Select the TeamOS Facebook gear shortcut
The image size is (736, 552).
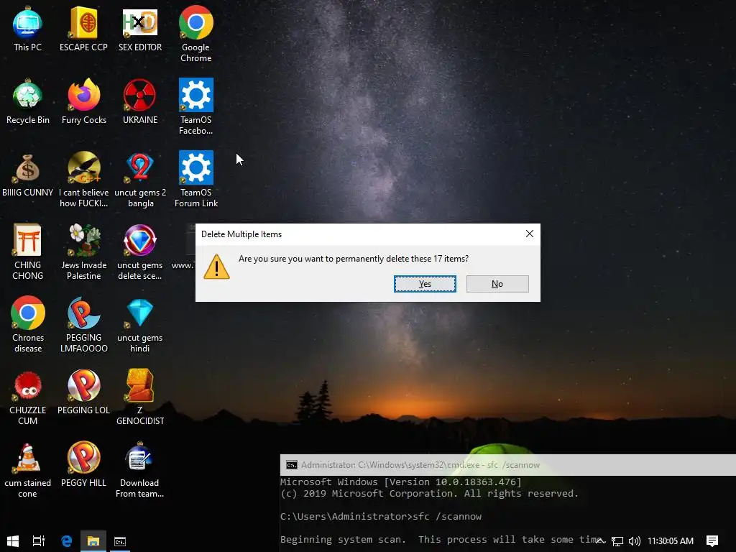tap(195, 106)
